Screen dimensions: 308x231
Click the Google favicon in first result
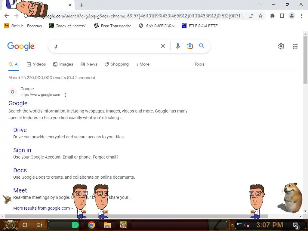[x=13, y=92]
